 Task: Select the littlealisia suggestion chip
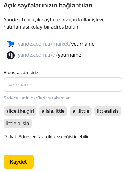(108, 111)
